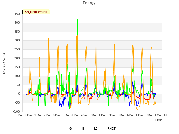Click the 0 y-axis tick label
Screen dimensions: 179x134
coord(19,94)
